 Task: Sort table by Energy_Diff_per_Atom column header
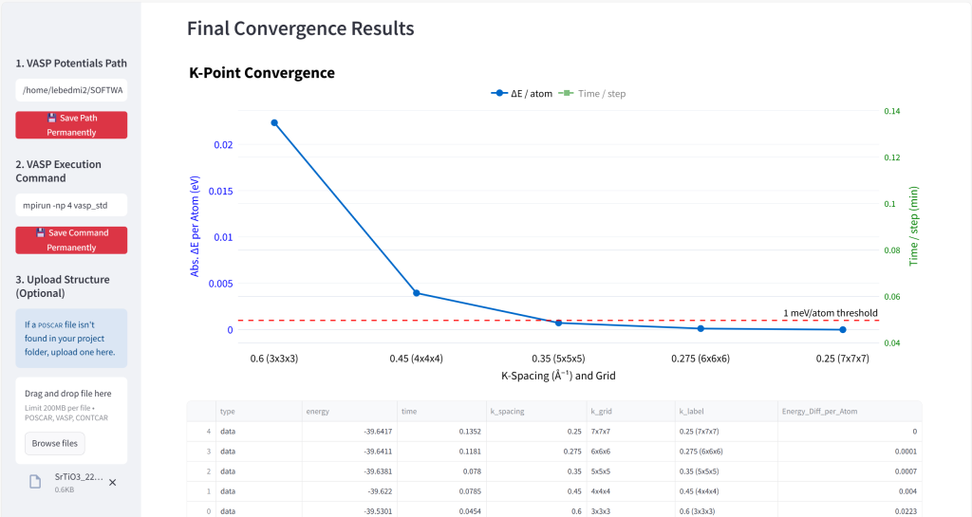850,411
